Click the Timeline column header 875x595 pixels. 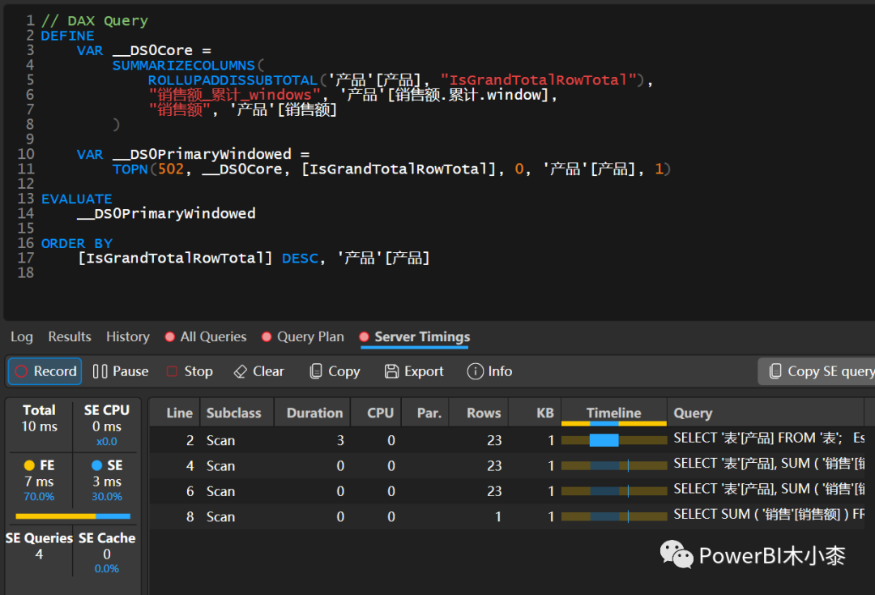pos(614,413)
